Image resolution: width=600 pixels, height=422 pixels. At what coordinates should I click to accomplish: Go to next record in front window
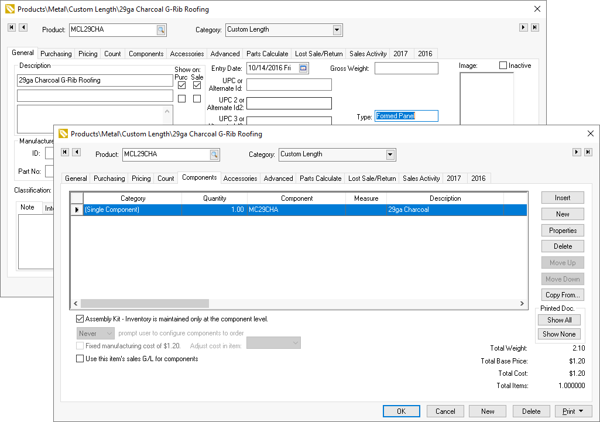[577, 152]
